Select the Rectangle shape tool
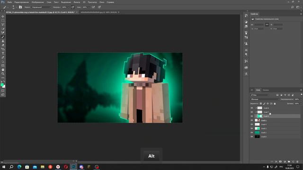The image size is (303, 170). coord(3,66)
